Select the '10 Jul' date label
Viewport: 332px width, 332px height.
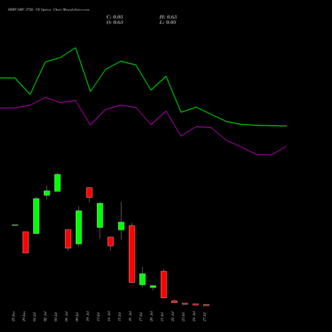(x=88, y=317)
